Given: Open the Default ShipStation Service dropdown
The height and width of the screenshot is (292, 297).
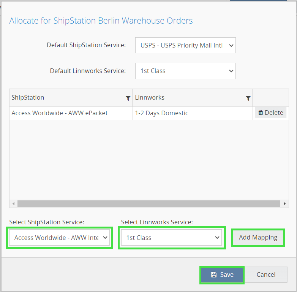Looking at the screenshot, I should (185, 45).
